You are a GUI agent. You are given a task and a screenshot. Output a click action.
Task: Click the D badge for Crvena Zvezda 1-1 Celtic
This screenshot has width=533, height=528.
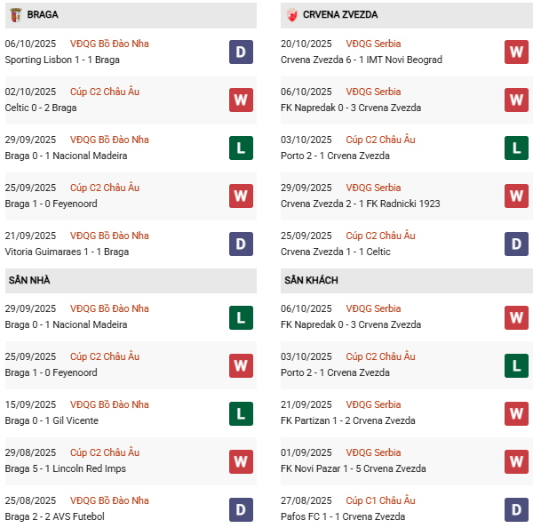click(x=516, y=244)
